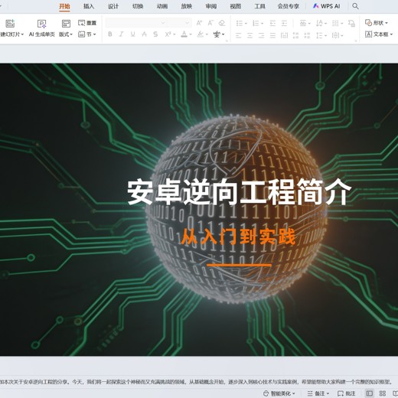398x398 pixels.
Task: Open the font size combo box
Action: point(180,23)
